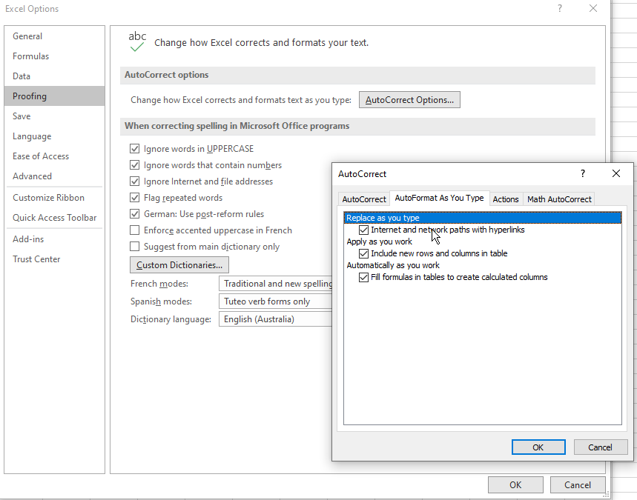Uncheck Internet and network paths with hyperlinks
637x500 pixels.
(363, 230)
